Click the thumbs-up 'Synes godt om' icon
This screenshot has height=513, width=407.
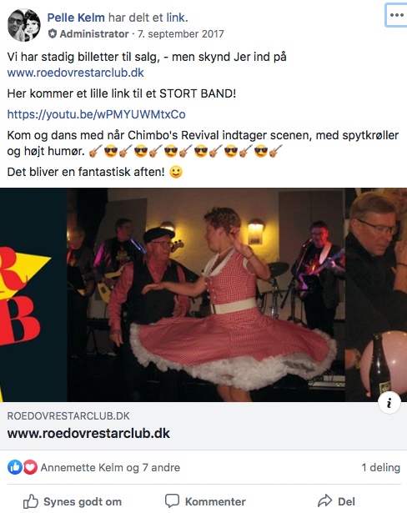pos(31,501)
